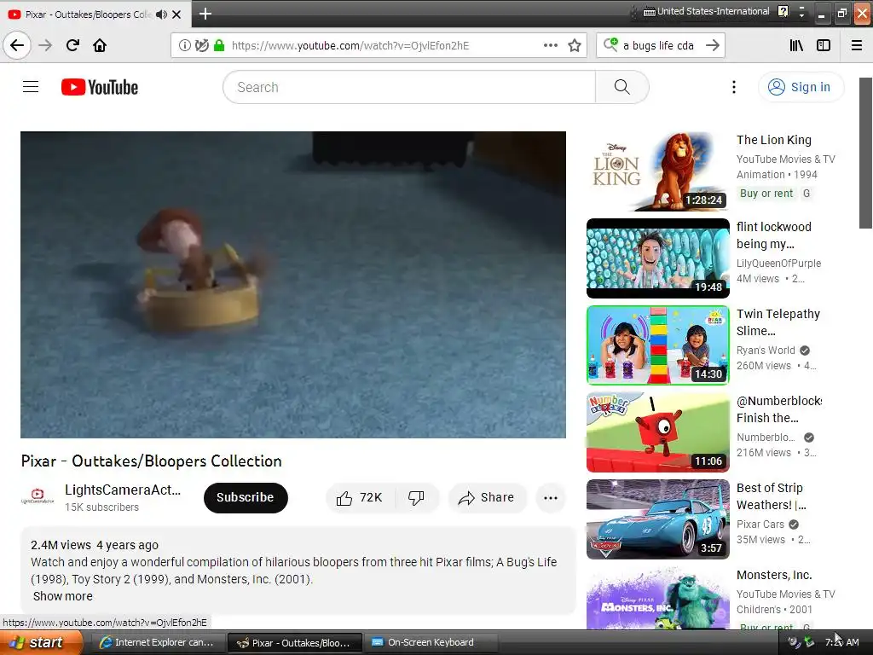Viewport: 873px width, 655px height.
Task: Click the address bar URL
Action: pos(350,46)
